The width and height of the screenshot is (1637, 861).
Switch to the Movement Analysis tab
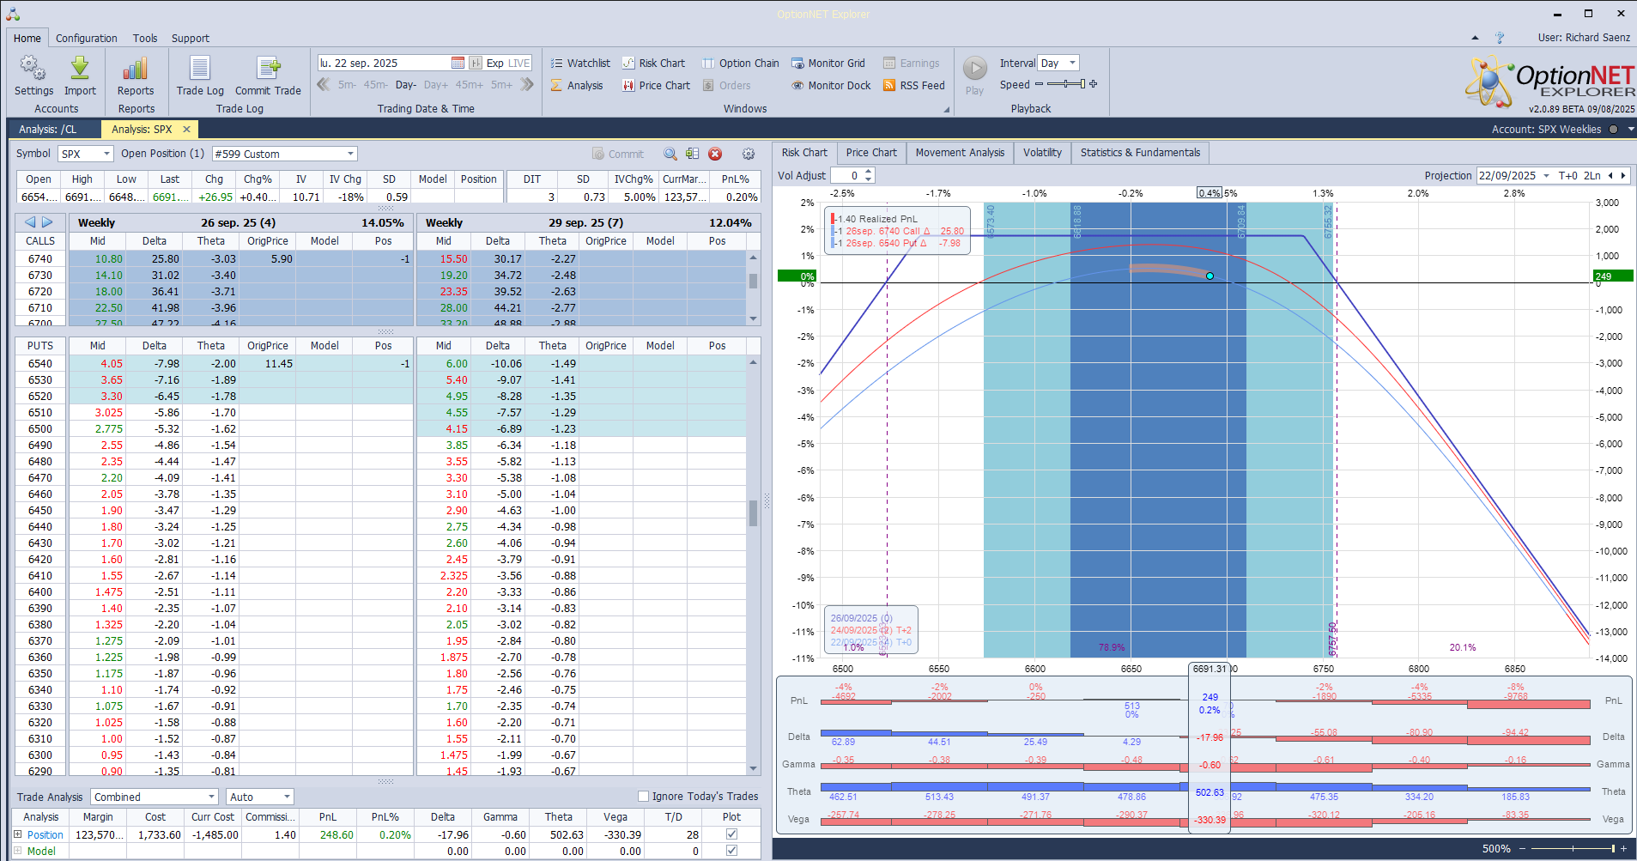[960, 153]
